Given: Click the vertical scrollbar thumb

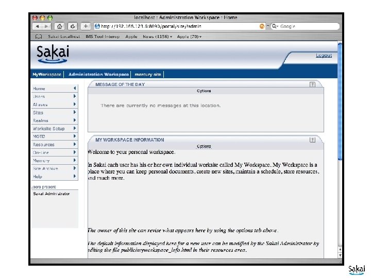Looking at the screenshot, I should 340,101.
